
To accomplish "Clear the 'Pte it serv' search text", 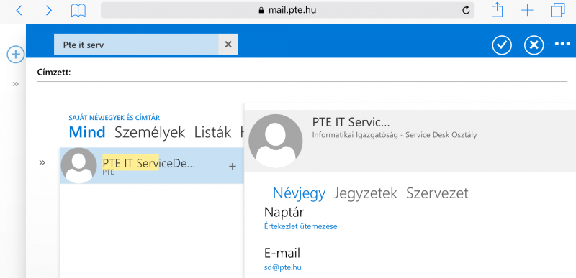I will pos(228,45).
